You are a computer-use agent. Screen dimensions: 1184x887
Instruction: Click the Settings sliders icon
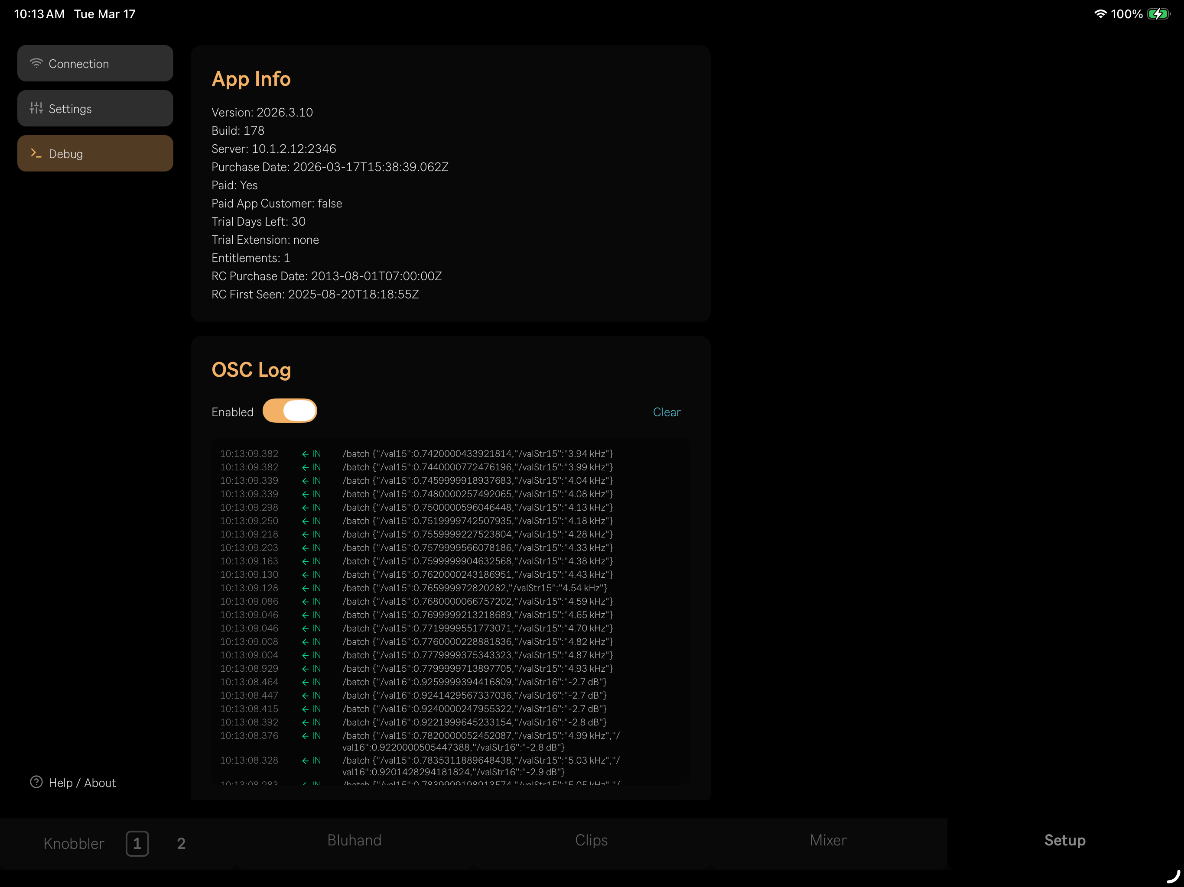[36, 108]
